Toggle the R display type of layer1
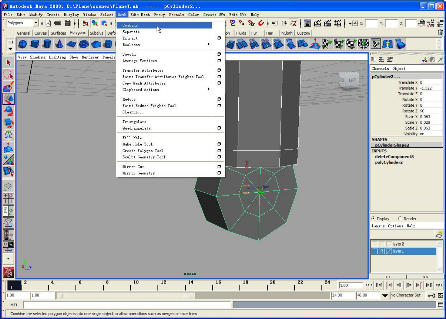446x319 pixels. (382, 251)
